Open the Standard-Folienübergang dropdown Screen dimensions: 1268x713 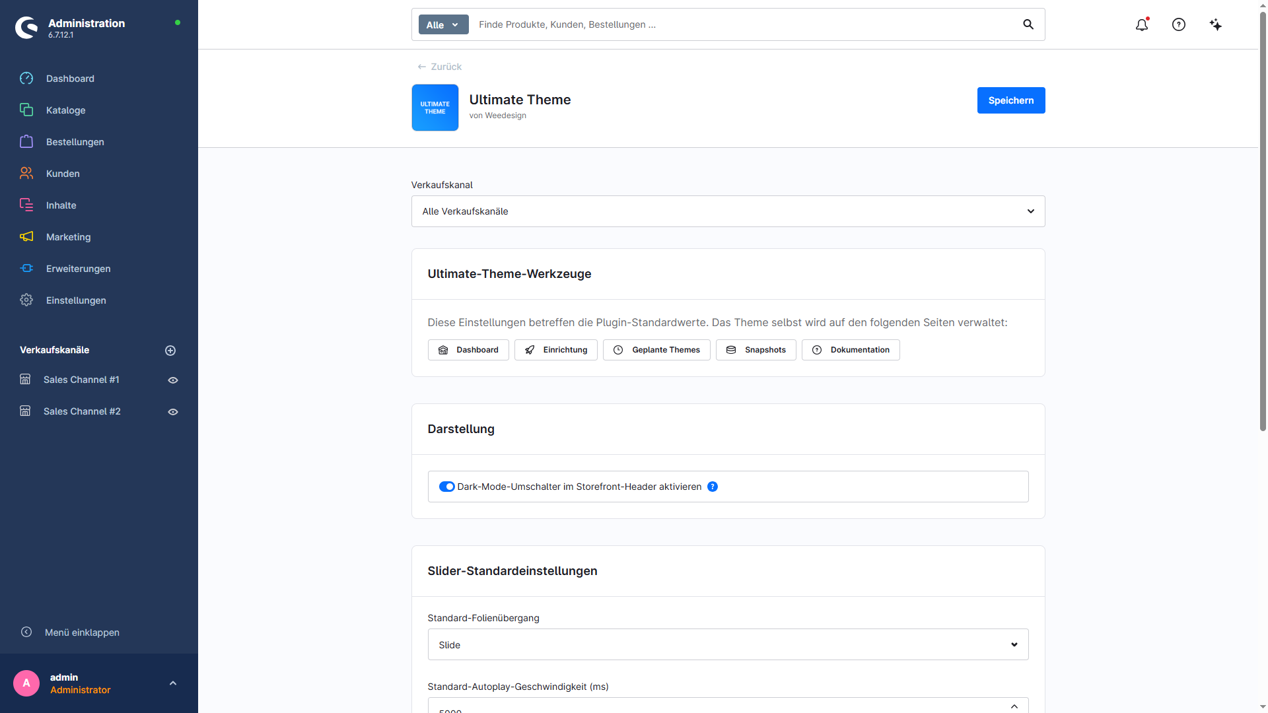point(728,644)
